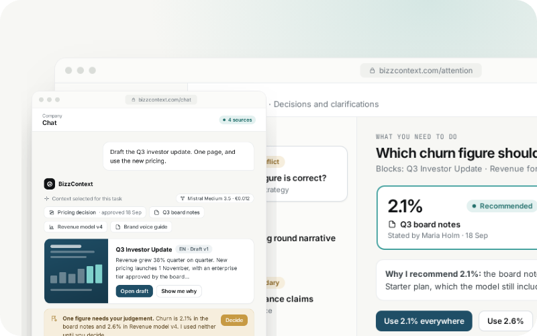537x336 pixels.
Task: Click the flag icon in the judgement notice
Action: (54, 319)
